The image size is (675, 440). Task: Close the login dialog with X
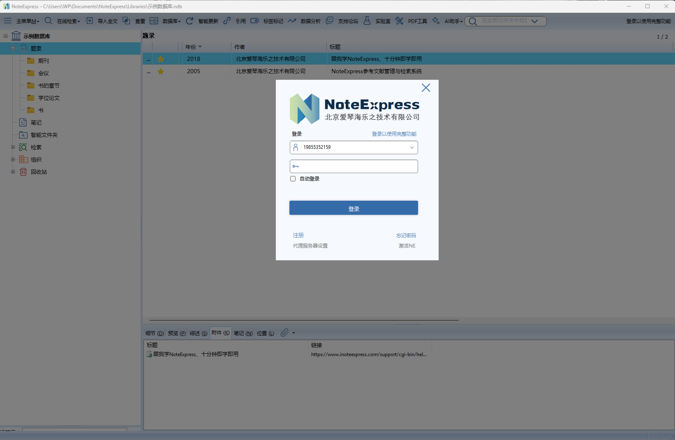[426, 88]
